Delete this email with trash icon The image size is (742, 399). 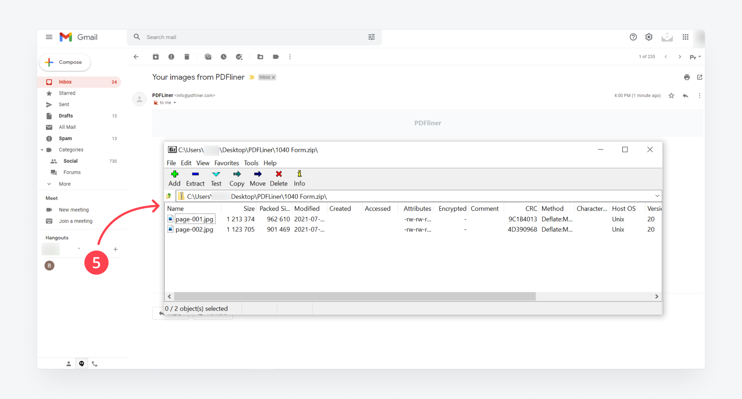coord(187,57)
